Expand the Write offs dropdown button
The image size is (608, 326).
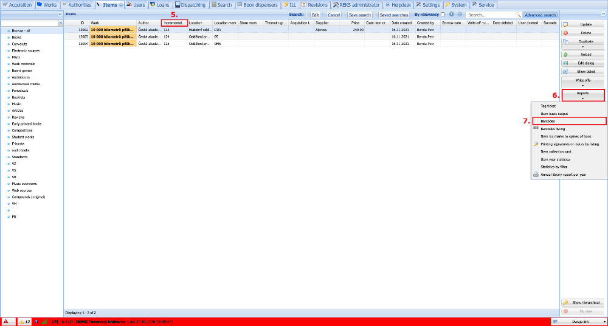pyautogui.click(x=582, y=82)
